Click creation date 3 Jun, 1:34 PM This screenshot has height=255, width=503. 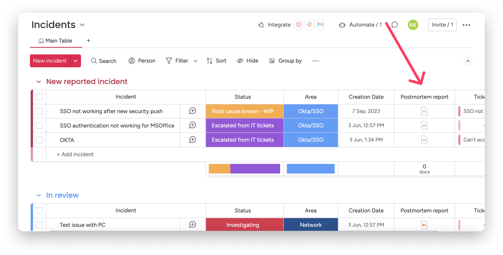tap(366, 140)
